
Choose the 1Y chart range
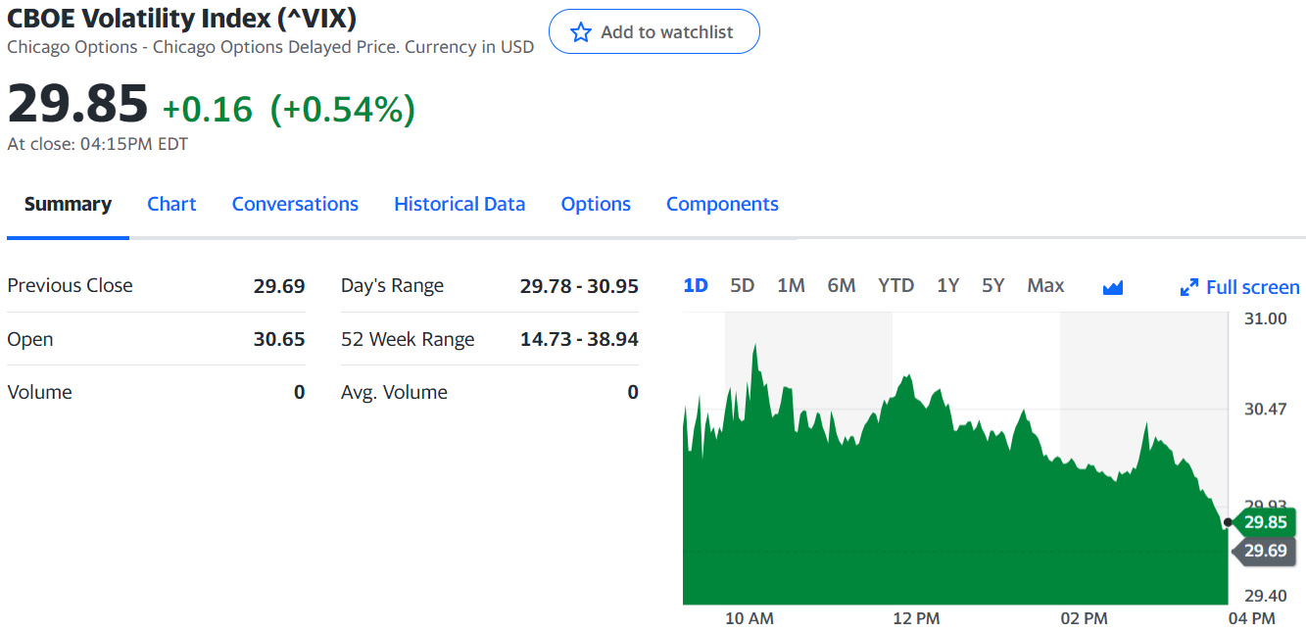(x=947, y=286)
